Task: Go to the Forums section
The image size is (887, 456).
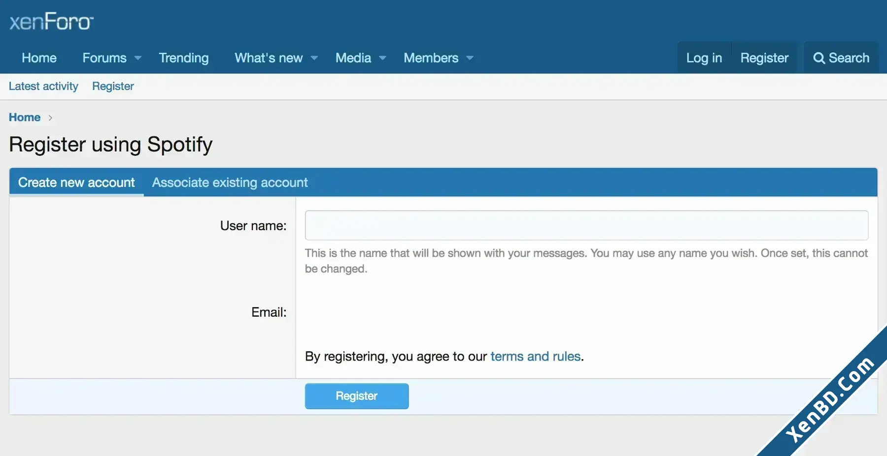Action: [104, 58]
